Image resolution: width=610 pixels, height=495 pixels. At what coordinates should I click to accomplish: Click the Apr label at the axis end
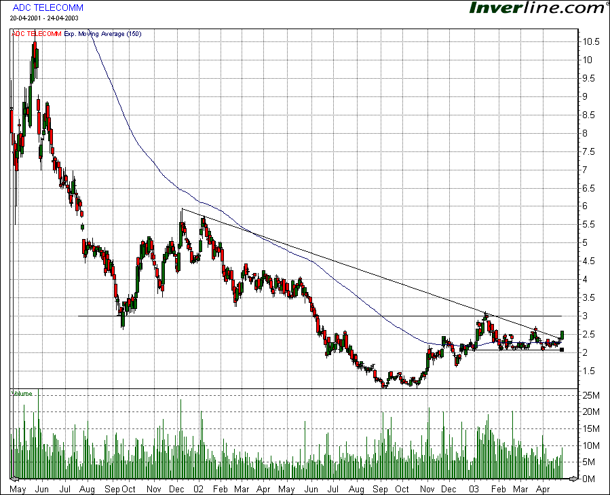click(x=543, y=489)
